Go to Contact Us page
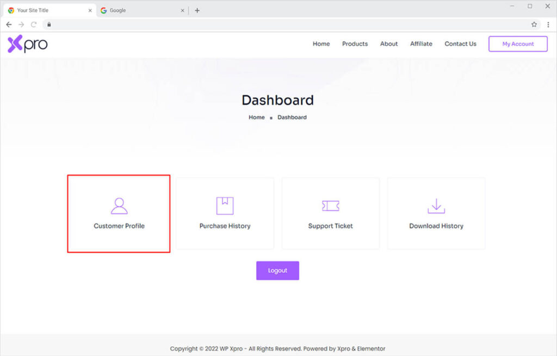Screen dimensions: 557x356 (x=460, y=44)
